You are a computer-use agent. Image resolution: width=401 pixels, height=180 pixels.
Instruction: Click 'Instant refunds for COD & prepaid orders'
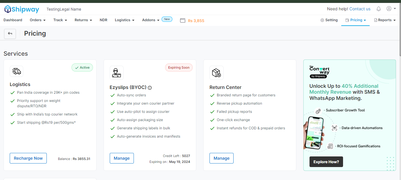[x=251, y=128]
